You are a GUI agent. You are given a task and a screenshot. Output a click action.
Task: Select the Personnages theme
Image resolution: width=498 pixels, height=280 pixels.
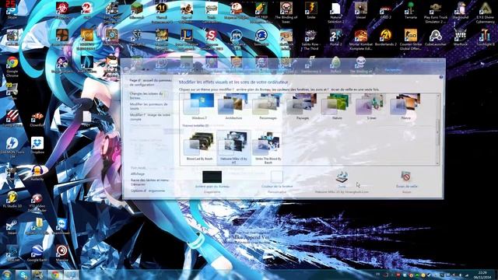tap(268, 107)
